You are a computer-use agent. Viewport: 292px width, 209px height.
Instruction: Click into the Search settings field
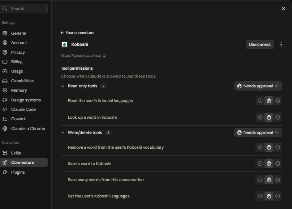point(24,9)
